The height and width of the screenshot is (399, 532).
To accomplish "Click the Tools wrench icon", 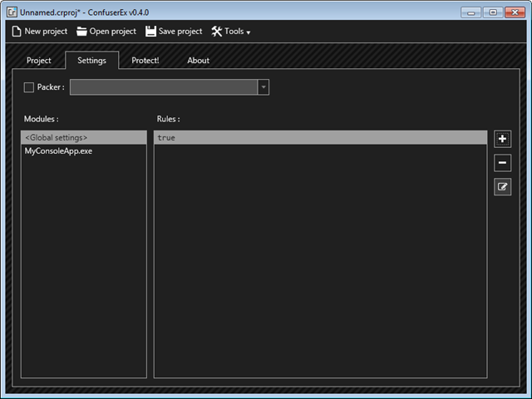I will click(217, 32).
